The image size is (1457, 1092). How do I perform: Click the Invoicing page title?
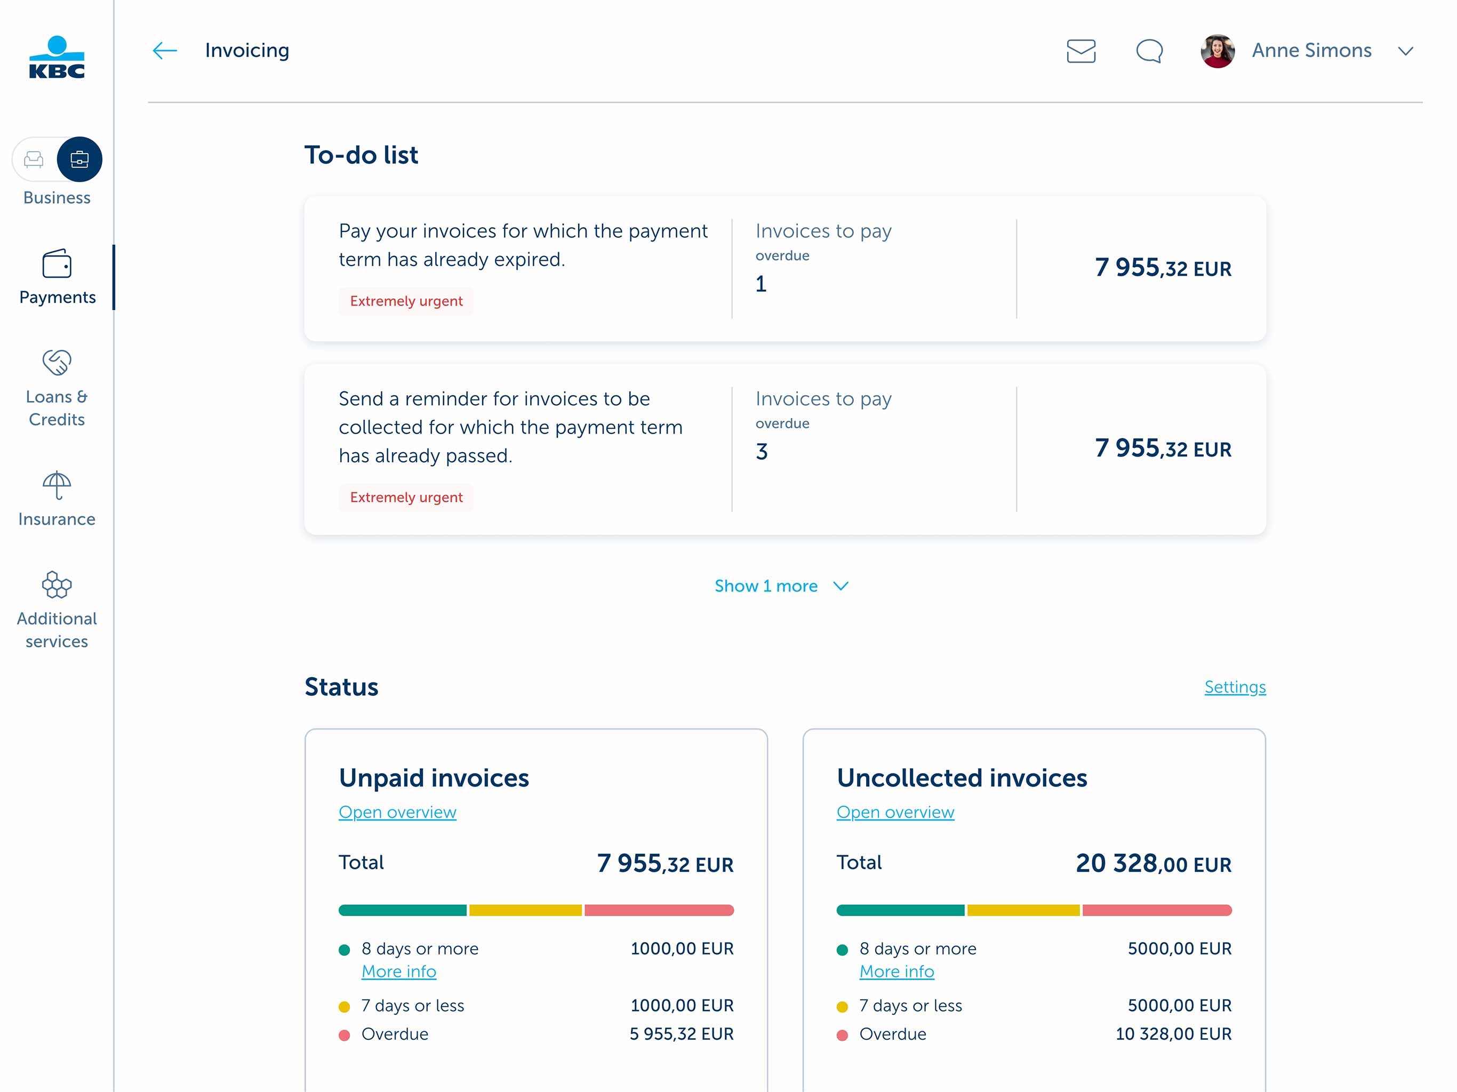(247, 51)
